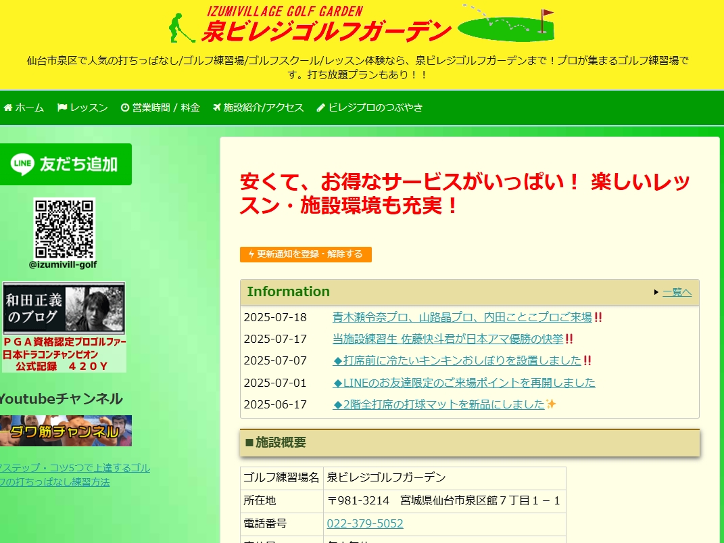This screenshot has width=724, height=543.
Task: Click the pencil icon beside ビレジプロのつぶやき
Action: (321, 108)
